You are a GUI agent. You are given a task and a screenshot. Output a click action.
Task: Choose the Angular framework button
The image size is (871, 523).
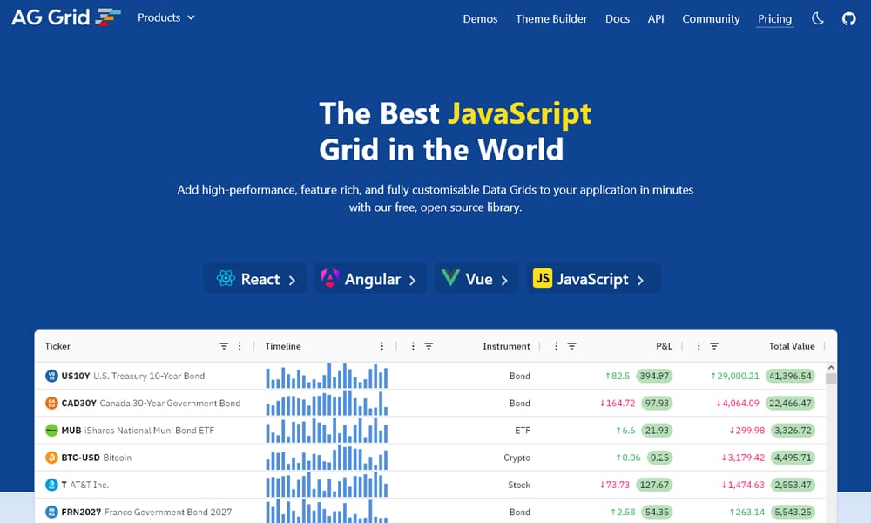370,278
